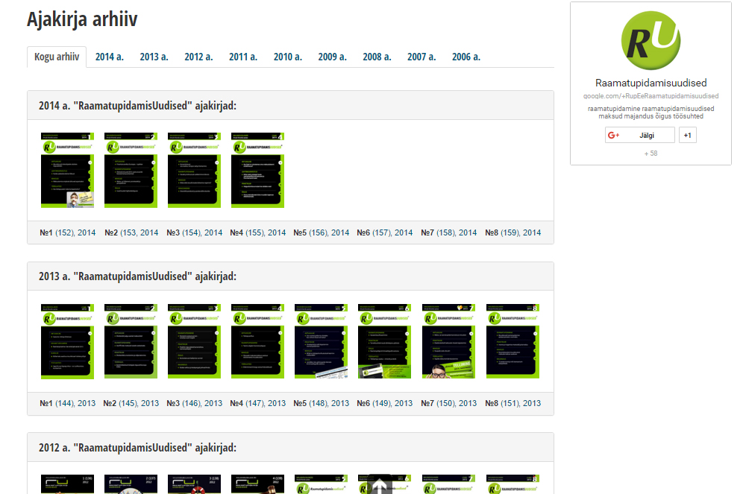Open 2013 issue №5 cover thumbnail
The width and height of the screenshot is (746, 494).
(x=321, y=341)
